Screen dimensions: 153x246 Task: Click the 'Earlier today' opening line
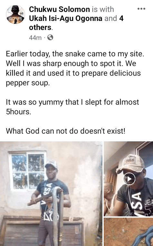point(75,54)
